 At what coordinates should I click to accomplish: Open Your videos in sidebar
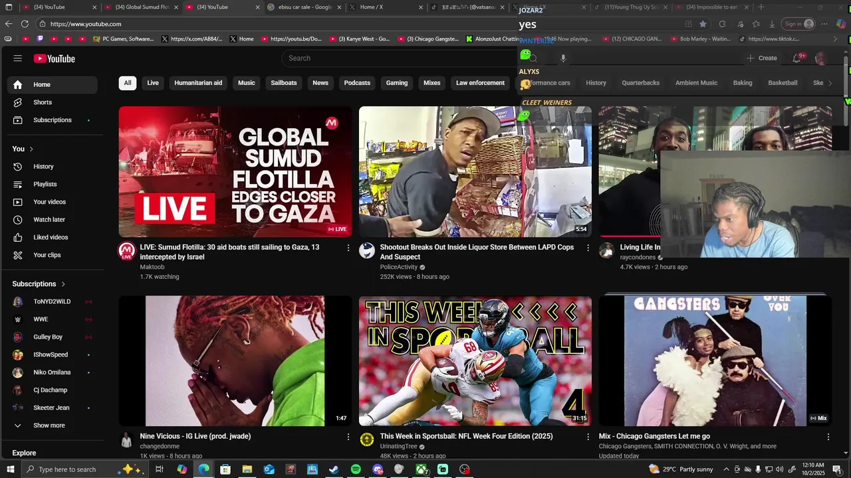coord(52,202)
